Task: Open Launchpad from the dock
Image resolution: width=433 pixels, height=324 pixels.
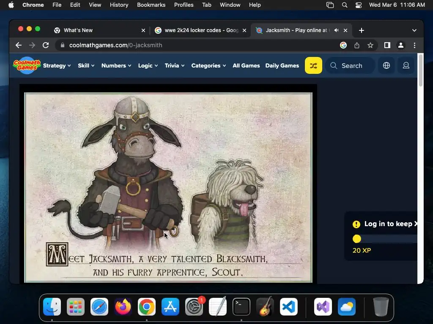Action: click(x=76, y=307)
